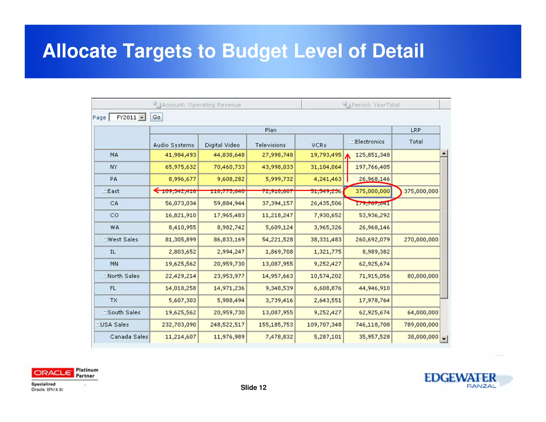Select USA Sales Electronics cell 746,118,708
Screen dimensions: 546x422
coord(368,325)
